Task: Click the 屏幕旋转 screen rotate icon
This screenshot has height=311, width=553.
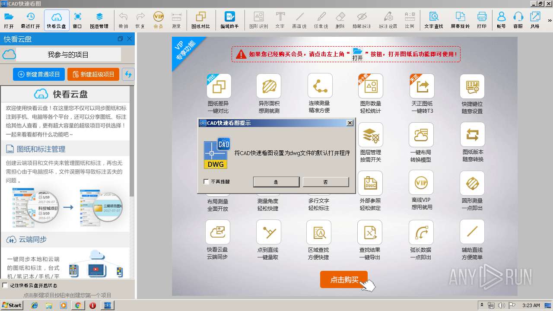Action: coord(460,20)
